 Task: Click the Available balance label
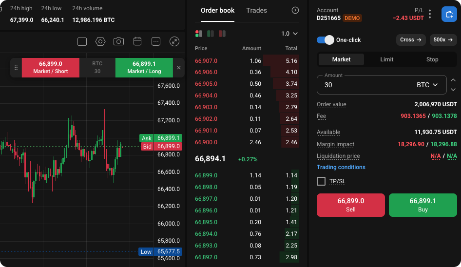point(328,133)
